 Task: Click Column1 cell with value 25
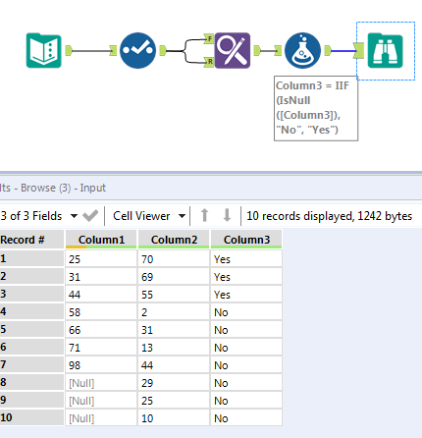(x=101, y=259)
